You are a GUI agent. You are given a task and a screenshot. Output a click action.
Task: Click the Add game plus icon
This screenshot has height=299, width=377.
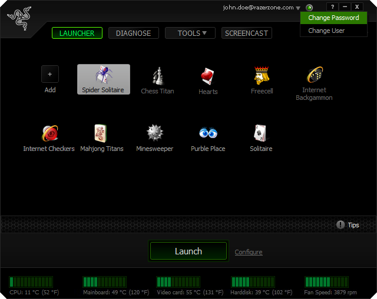(49, 74)
